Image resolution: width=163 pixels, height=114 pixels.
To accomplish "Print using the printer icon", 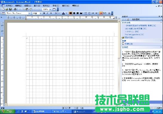I will point(15,9).
